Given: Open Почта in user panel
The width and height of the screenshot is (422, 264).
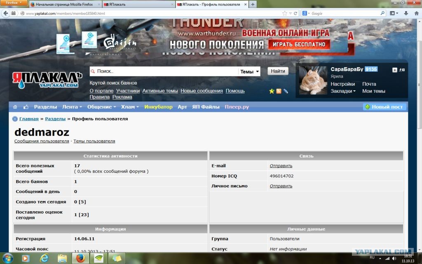Looking at the screenshot, I should click(x=369, y=84).
